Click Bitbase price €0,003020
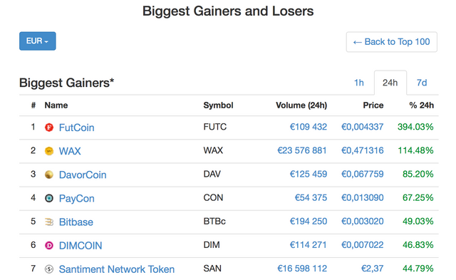456x280 pixels. 363,222
